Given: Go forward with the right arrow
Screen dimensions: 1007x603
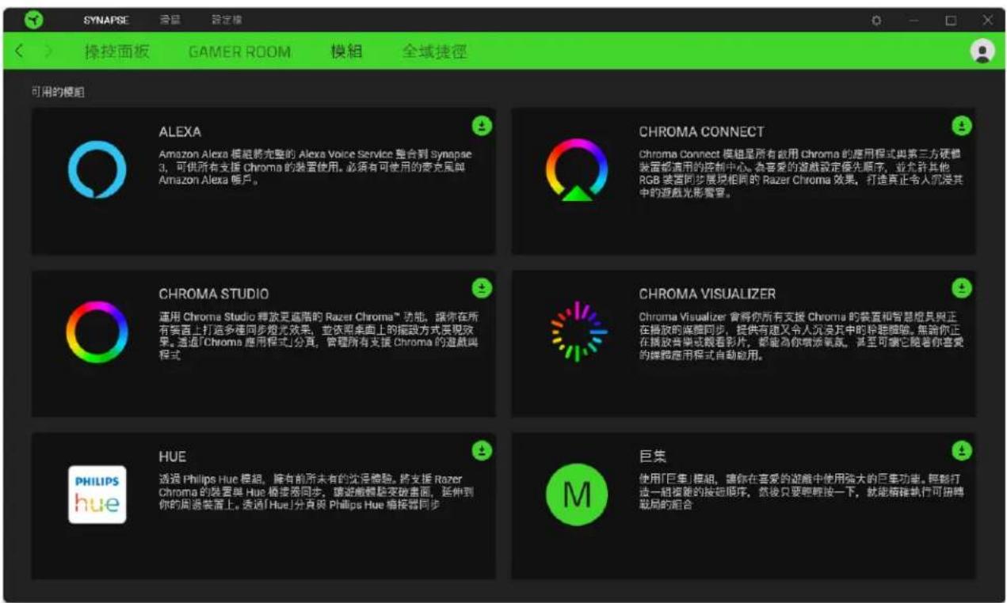Looking at the screenshot, I should click(48, 52).
